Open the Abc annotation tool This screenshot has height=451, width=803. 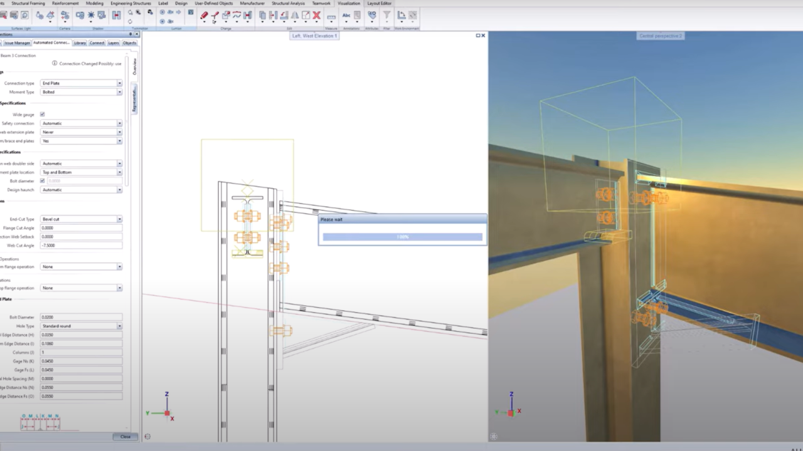point(347,16)
